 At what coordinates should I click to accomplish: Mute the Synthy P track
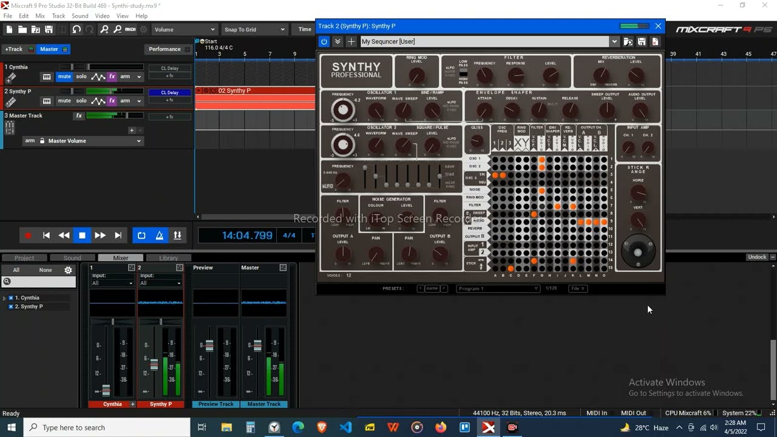[x=64, y=101]
